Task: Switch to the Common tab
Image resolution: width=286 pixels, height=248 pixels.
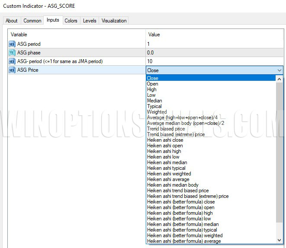Action: [32, 21]
